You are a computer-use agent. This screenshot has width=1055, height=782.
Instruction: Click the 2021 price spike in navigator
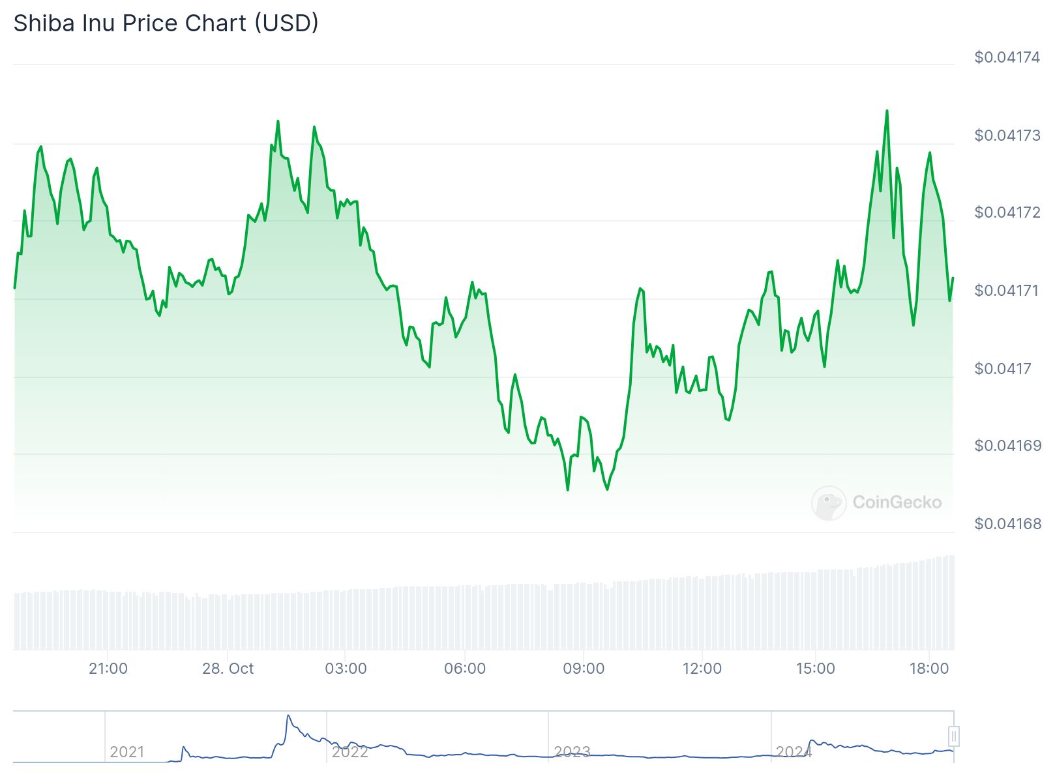point(288,717)
